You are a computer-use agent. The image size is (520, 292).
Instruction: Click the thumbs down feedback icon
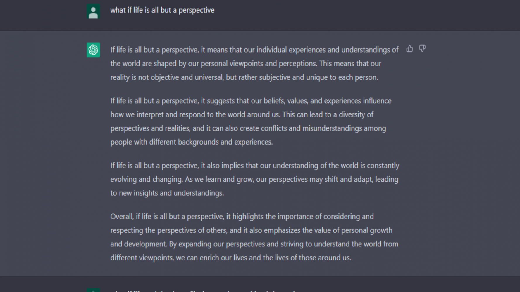[x=422, y=48]
